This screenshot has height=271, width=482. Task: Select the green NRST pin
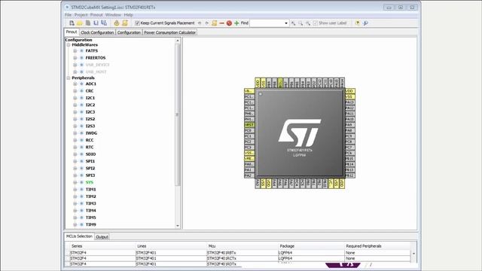coord(249,125)
